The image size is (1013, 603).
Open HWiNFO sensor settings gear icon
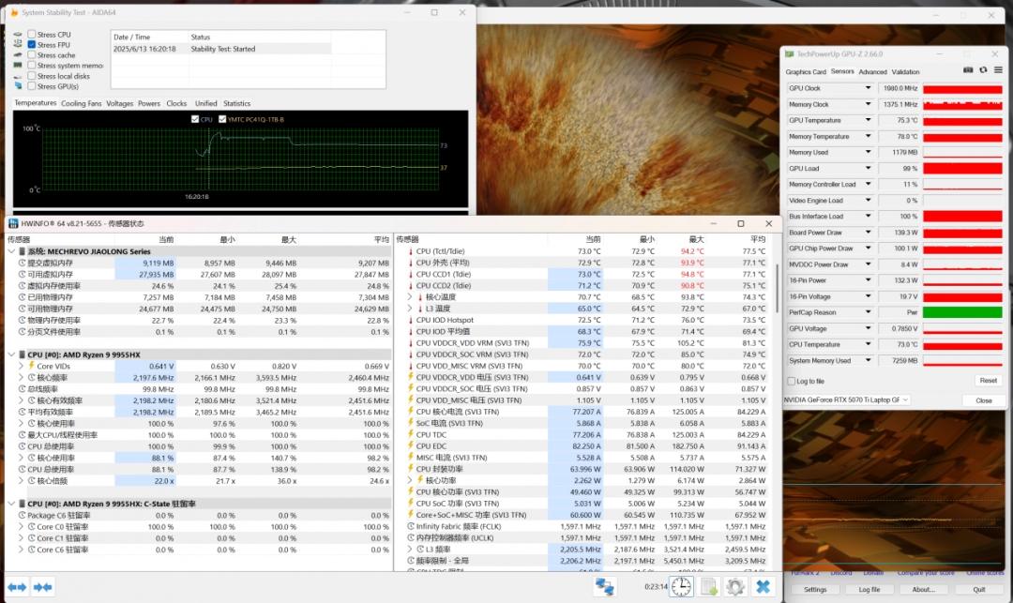click(x=735, y=586)
